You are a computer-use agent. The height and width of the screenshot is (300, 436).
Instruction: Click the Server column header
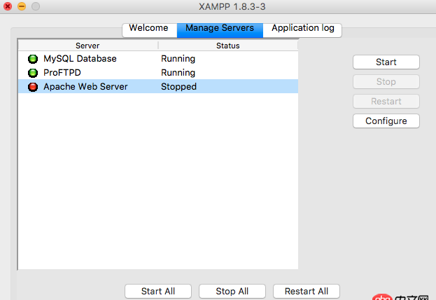[88, 46]
